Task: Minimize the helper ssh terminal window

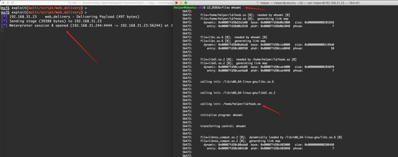Action: tap(181, 3)
